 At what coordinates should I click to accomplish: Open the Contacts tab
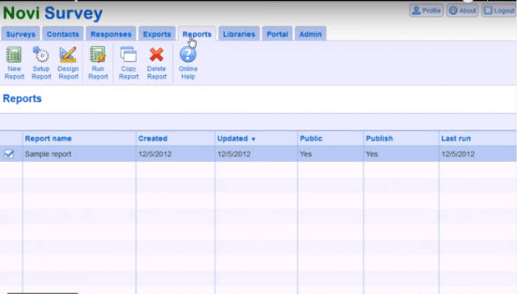63,34
